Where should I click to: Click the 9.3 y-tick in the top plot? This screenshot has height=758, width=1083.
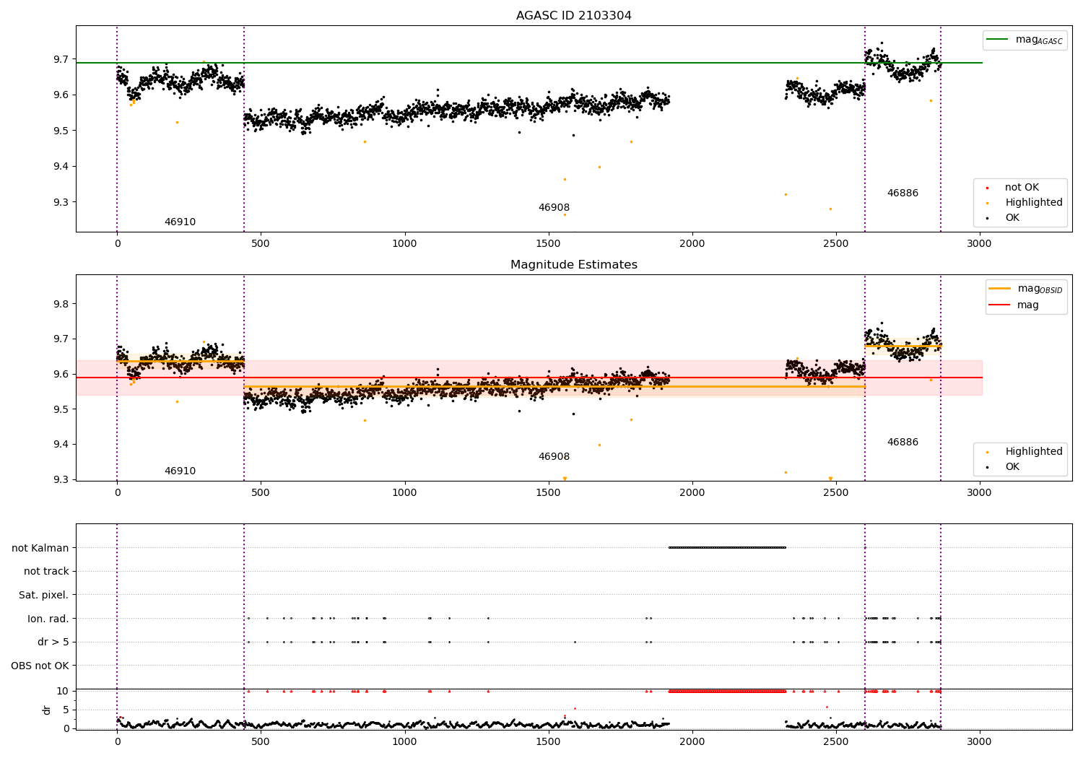(60, 202)
